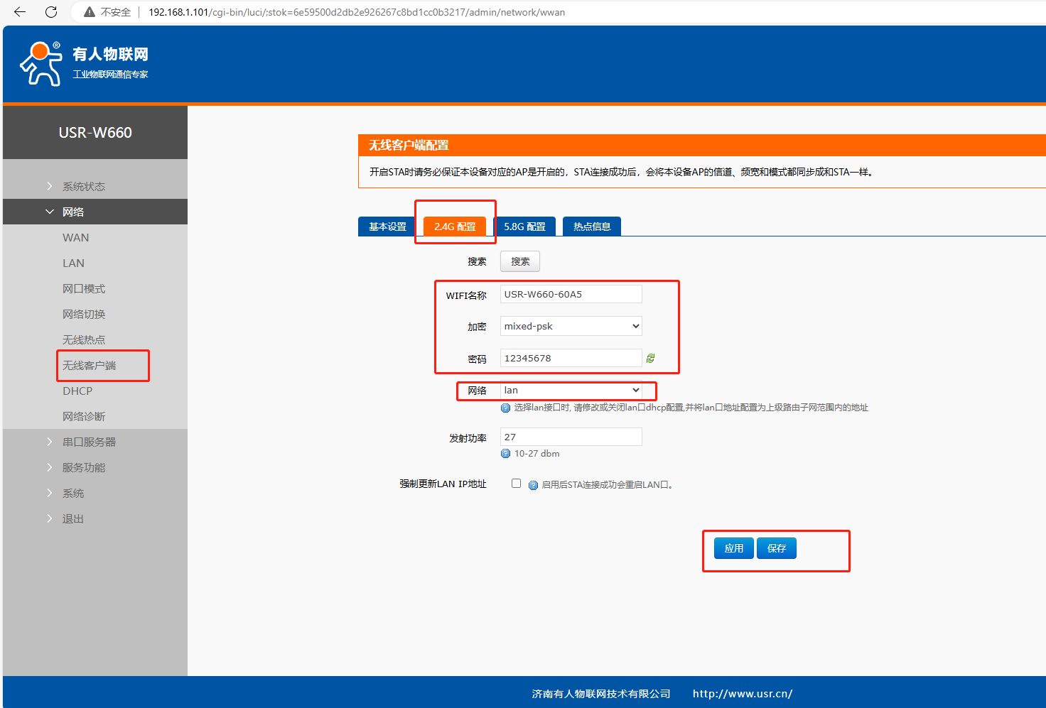Click the browser back arrow
The width and height of the screenshot is (1046, 708).
coord(20,12)
